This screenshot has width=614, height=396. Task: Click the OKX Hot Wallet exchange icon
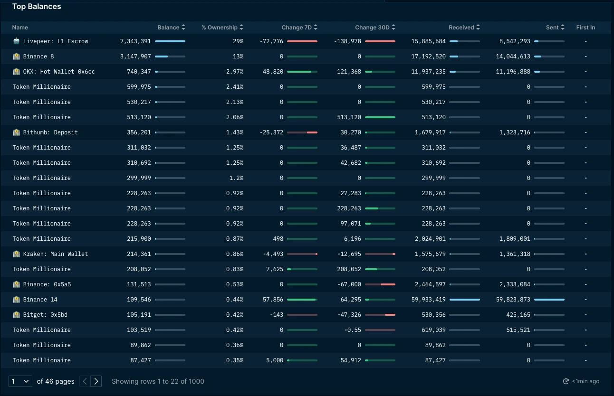17,72
